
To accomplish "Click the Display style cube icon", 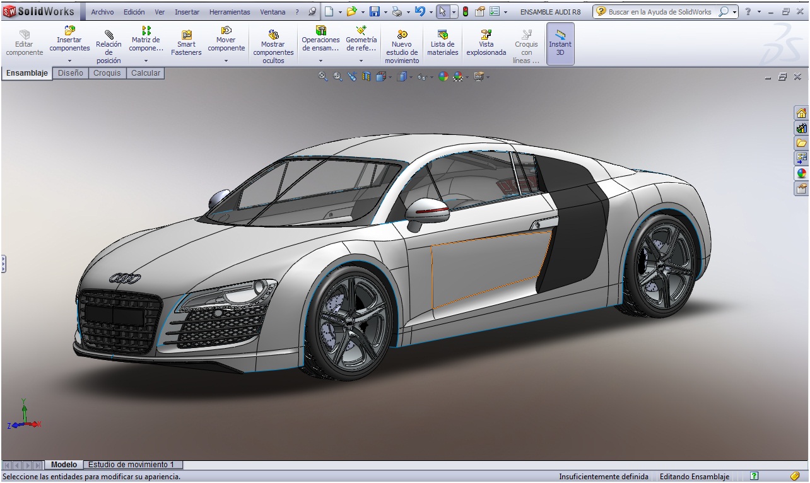I will (x=401, y=76).
